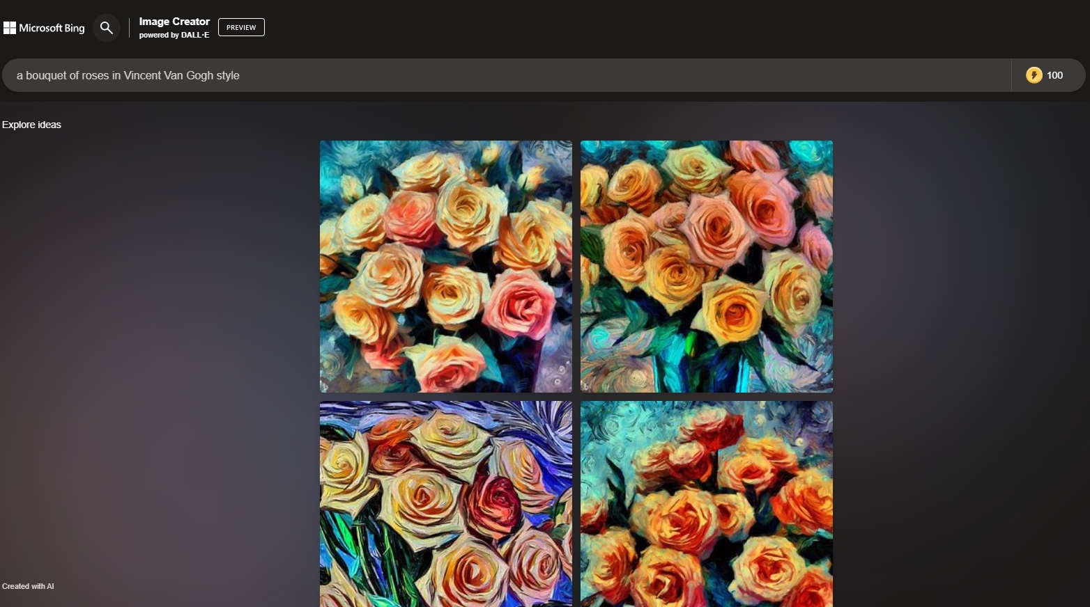Click the boost count 100

pos(1054,75)
